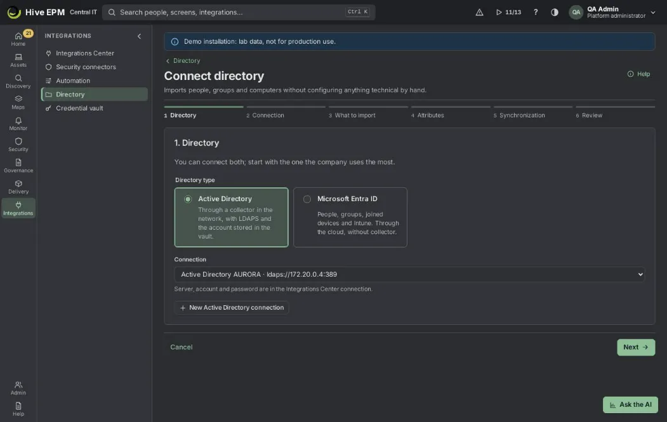
Task: Click the QA avatar circle
Action: pos(576,12)
